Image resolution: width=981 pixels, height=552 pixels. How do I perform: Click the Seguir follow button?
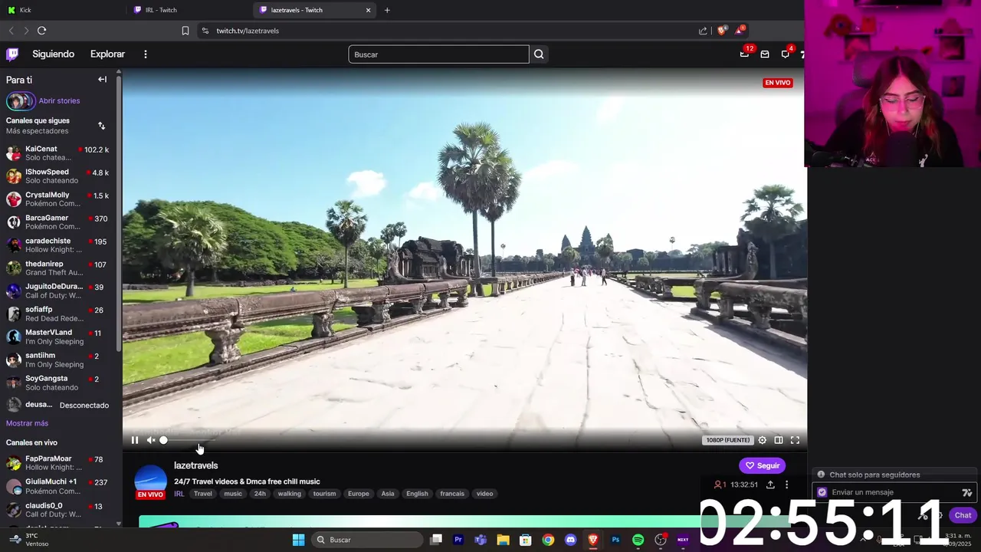(763, 465)
